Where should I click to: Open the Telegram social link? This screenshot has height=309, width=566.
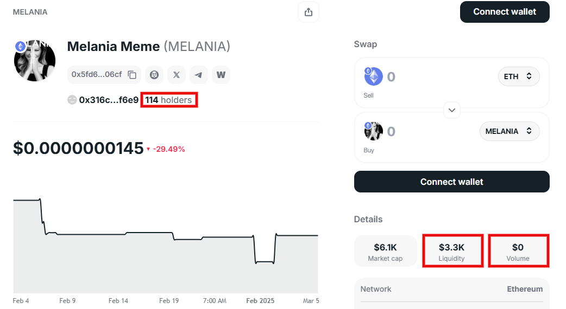(x=198, y=75)
